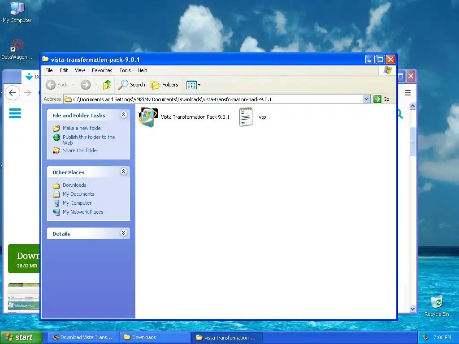The width and height of the screenshot is (459, 344).
Task: Click browser scrollbar down arrow
Action: pyautogui.click(x=412, y=309)
